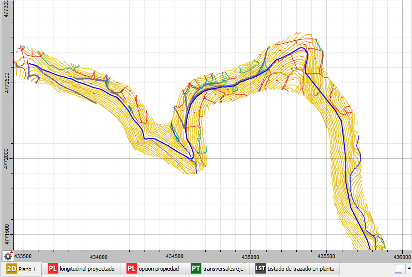Screen dimensions: 412x277
Task: Open the gear settings icon in bottom-left corner
Action: [x=8, y=256]
